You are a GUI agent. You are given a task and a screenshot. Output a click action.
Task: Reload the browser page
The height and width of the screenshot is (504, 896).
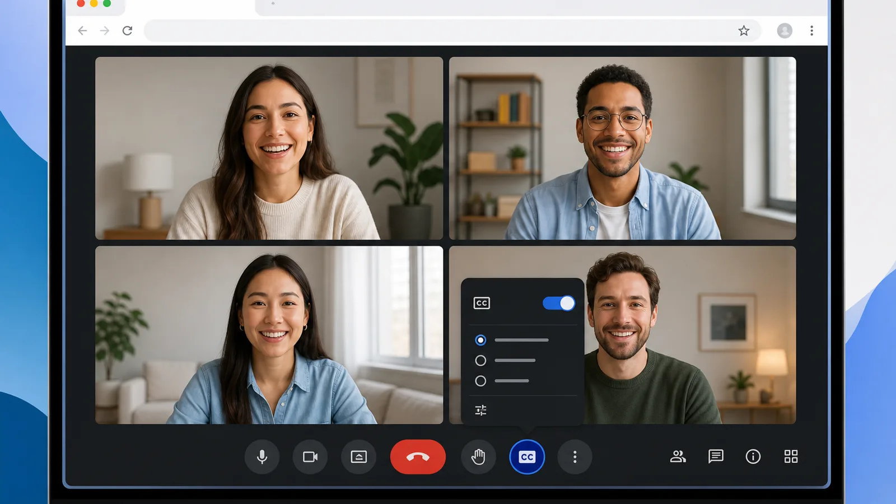click(128, 30)
